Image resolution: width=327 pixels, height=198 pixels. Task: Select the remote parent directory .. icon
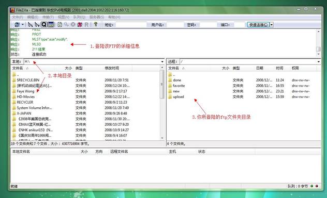170,74
